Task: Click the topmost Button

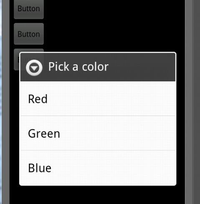Action: pyautogui.click(x=29, y=9)
